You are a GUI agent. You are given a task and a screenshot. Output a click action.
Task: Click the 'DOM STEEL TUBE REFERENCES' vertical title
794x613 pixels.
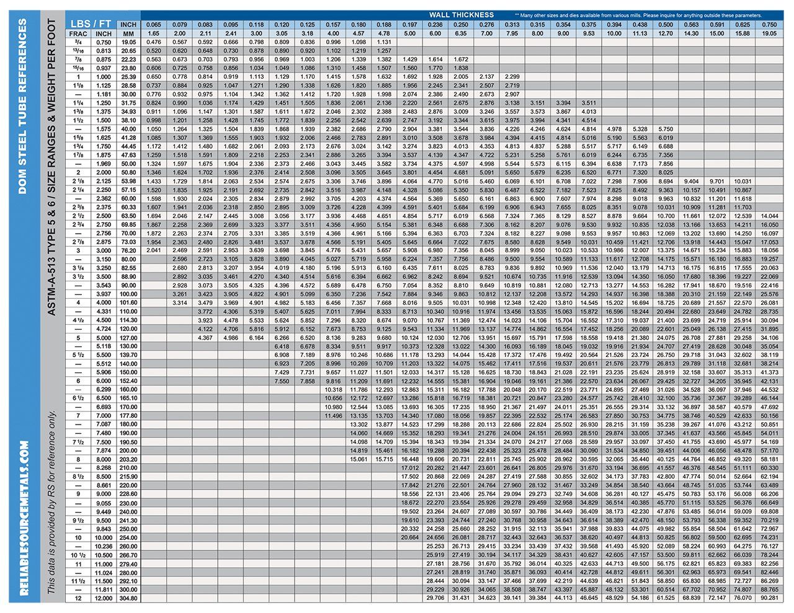pos(22,107)
